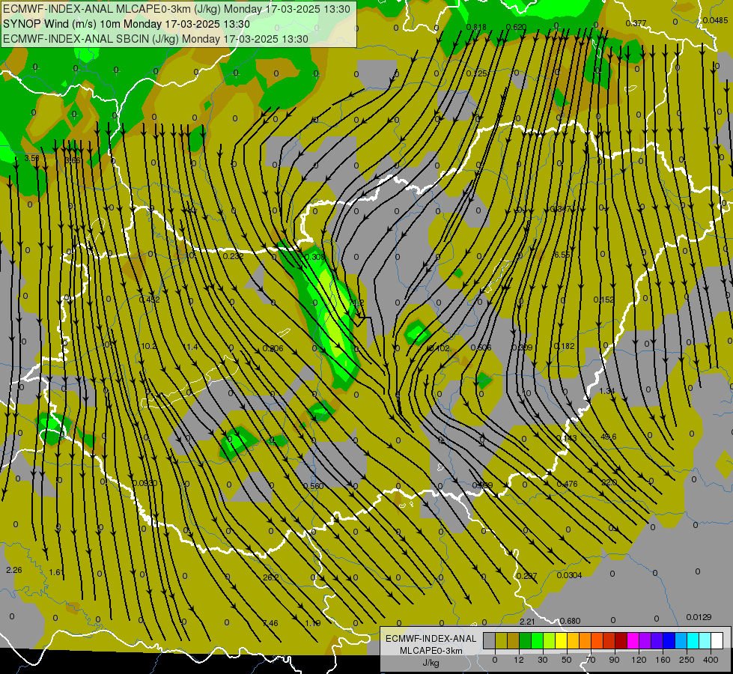Click the map value 1.19
Screen dimensions: 733x674
[x=312, y=623]
